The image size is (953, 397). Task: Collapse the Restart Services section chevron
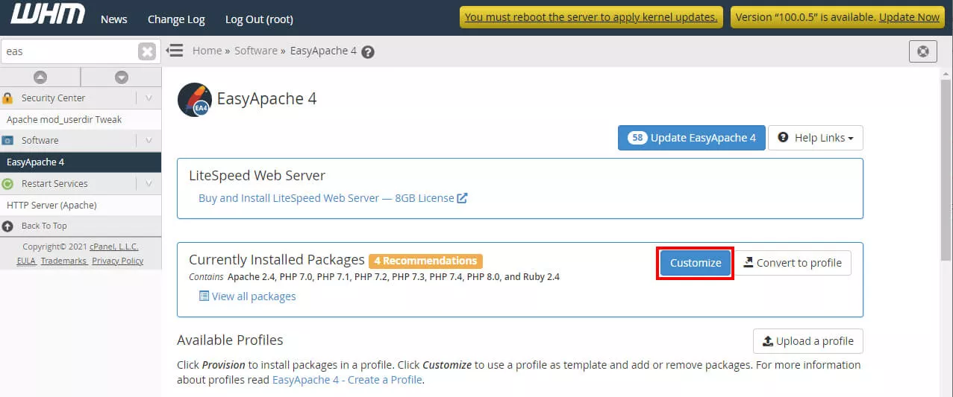149,183
